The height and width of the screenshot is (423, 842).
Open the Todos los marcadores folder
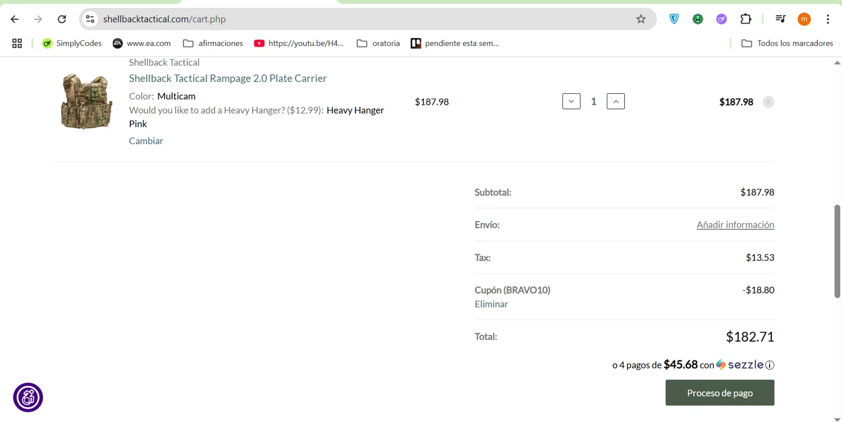click(x=787, y=43)
